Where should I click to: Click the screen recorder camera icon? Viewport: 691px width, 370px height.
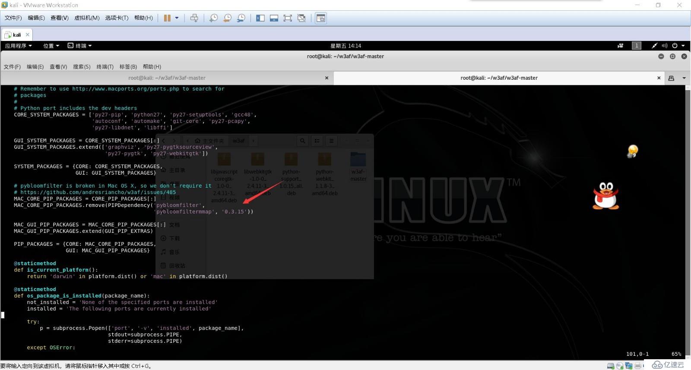[x=621, y=46]
